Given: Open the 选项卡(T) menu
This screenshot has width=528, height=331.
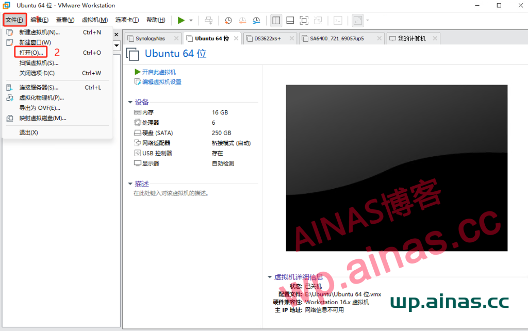Looking at the screenshot, I should point(127,20).
